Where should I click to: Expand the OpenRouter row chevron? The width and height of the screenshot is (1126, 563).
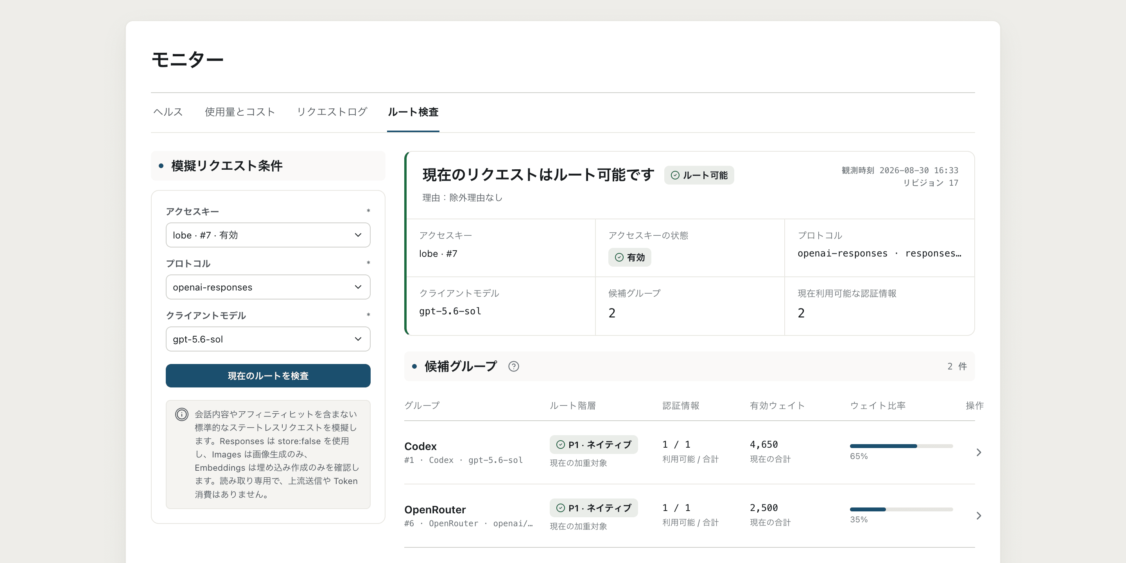coord(979,516)
